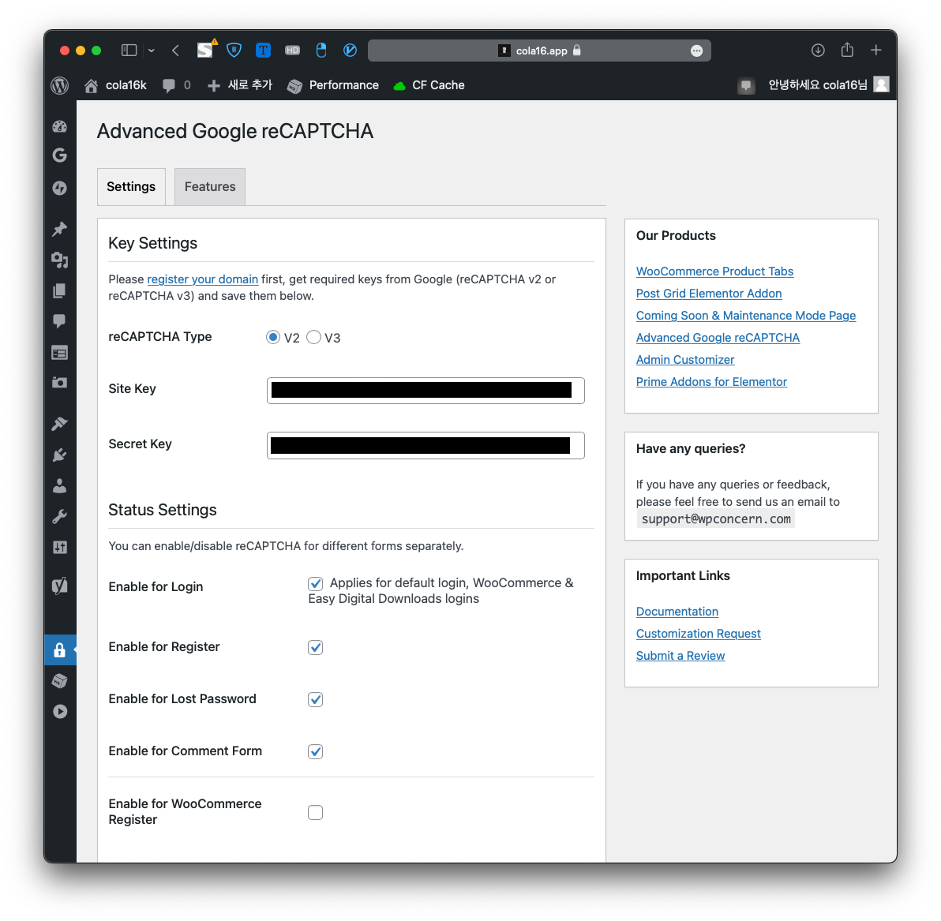Open the comments bubble in admin bar
The height and width of the screenshot is (921, 941).
coord(176,85)
